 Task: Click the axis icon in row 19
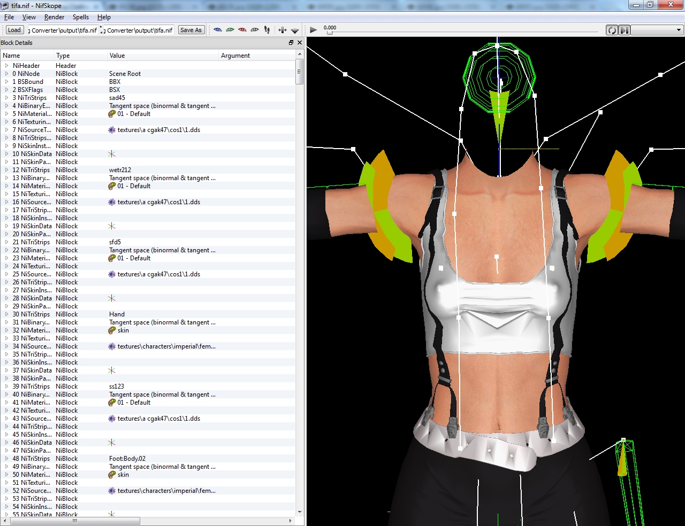coord(112,226)
